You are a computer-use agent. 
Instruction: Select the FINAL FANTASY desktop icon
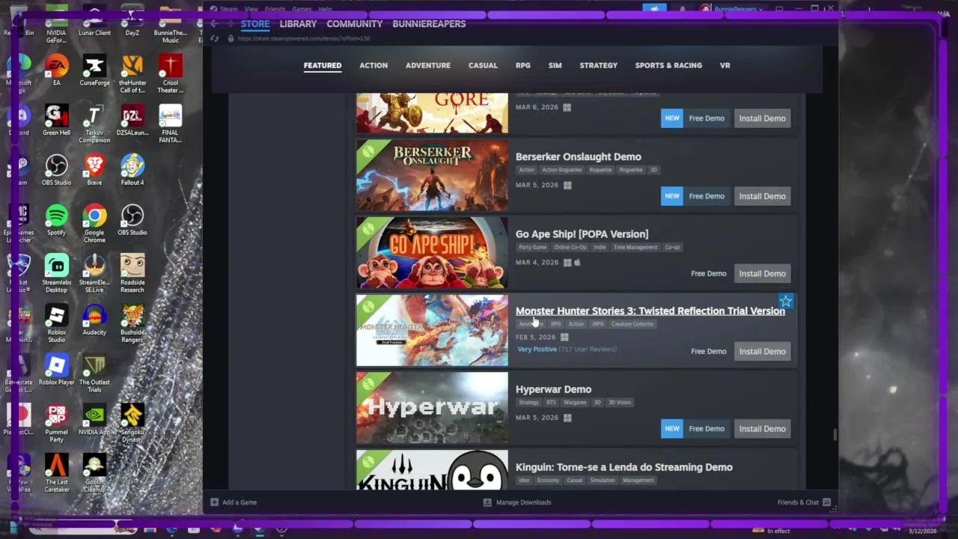click(x=171, y=124)
